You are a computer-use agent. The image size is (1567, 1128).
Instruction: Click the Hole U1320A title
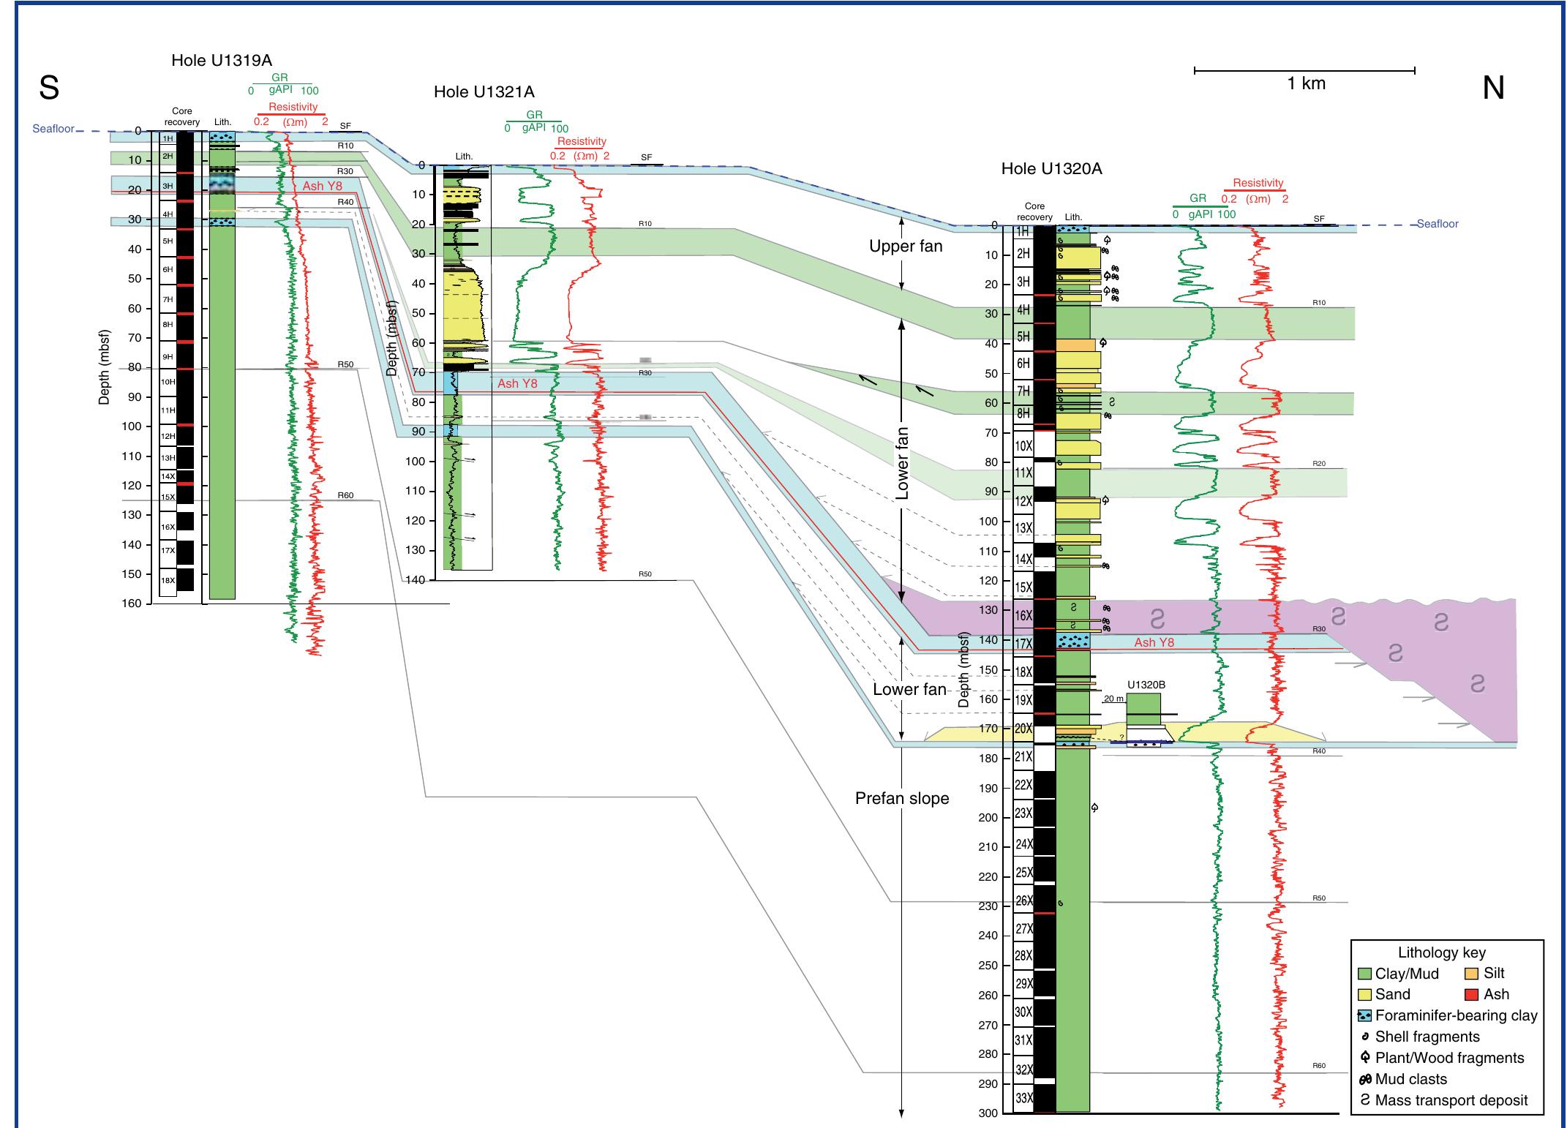pyautogui.click(x=1051, y=169)
